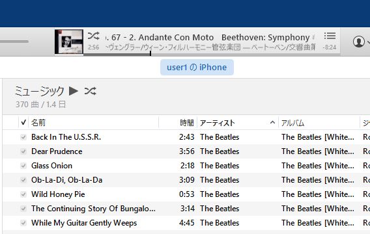370x234 pixels.
Task: Click the 4:45 duration cell
Action: pyautogui.click(x=187, y=223)
